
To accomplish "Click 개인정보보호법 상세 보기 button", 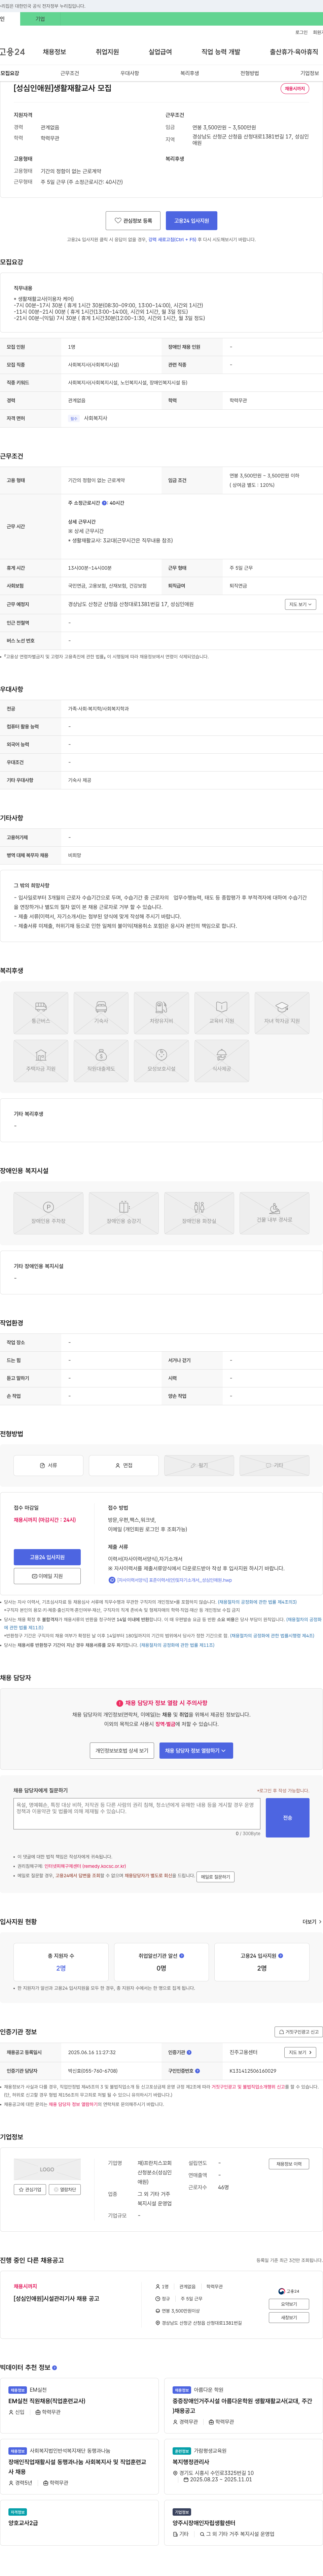I will coord(122,1751).
